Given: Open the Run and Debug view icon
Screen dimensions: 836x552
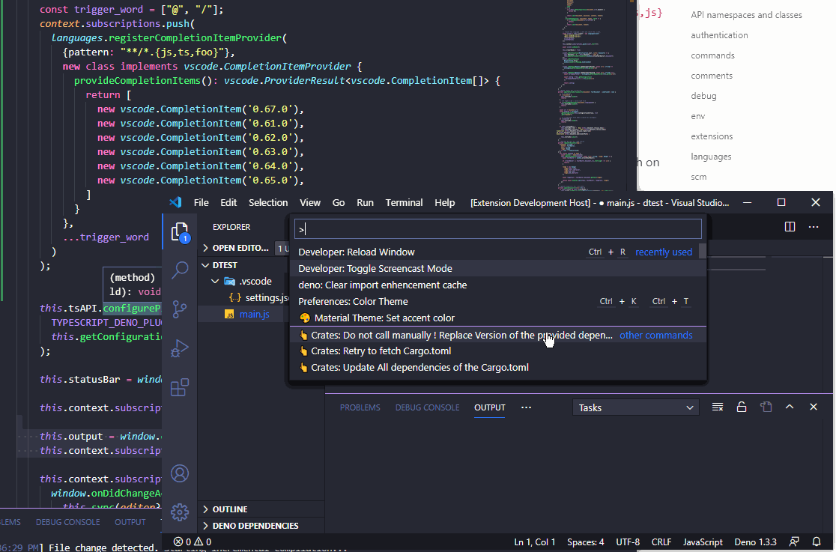Looking at the screenshot, I should coord(181,348).
